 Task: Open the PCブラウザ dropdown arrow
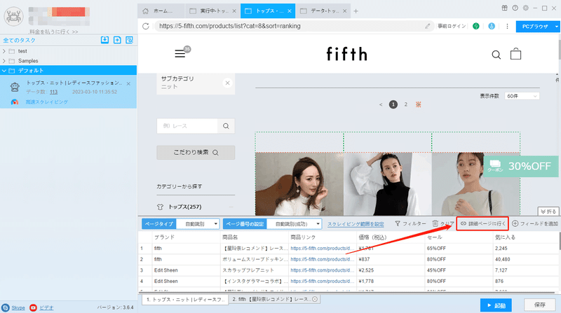(556, 27)
